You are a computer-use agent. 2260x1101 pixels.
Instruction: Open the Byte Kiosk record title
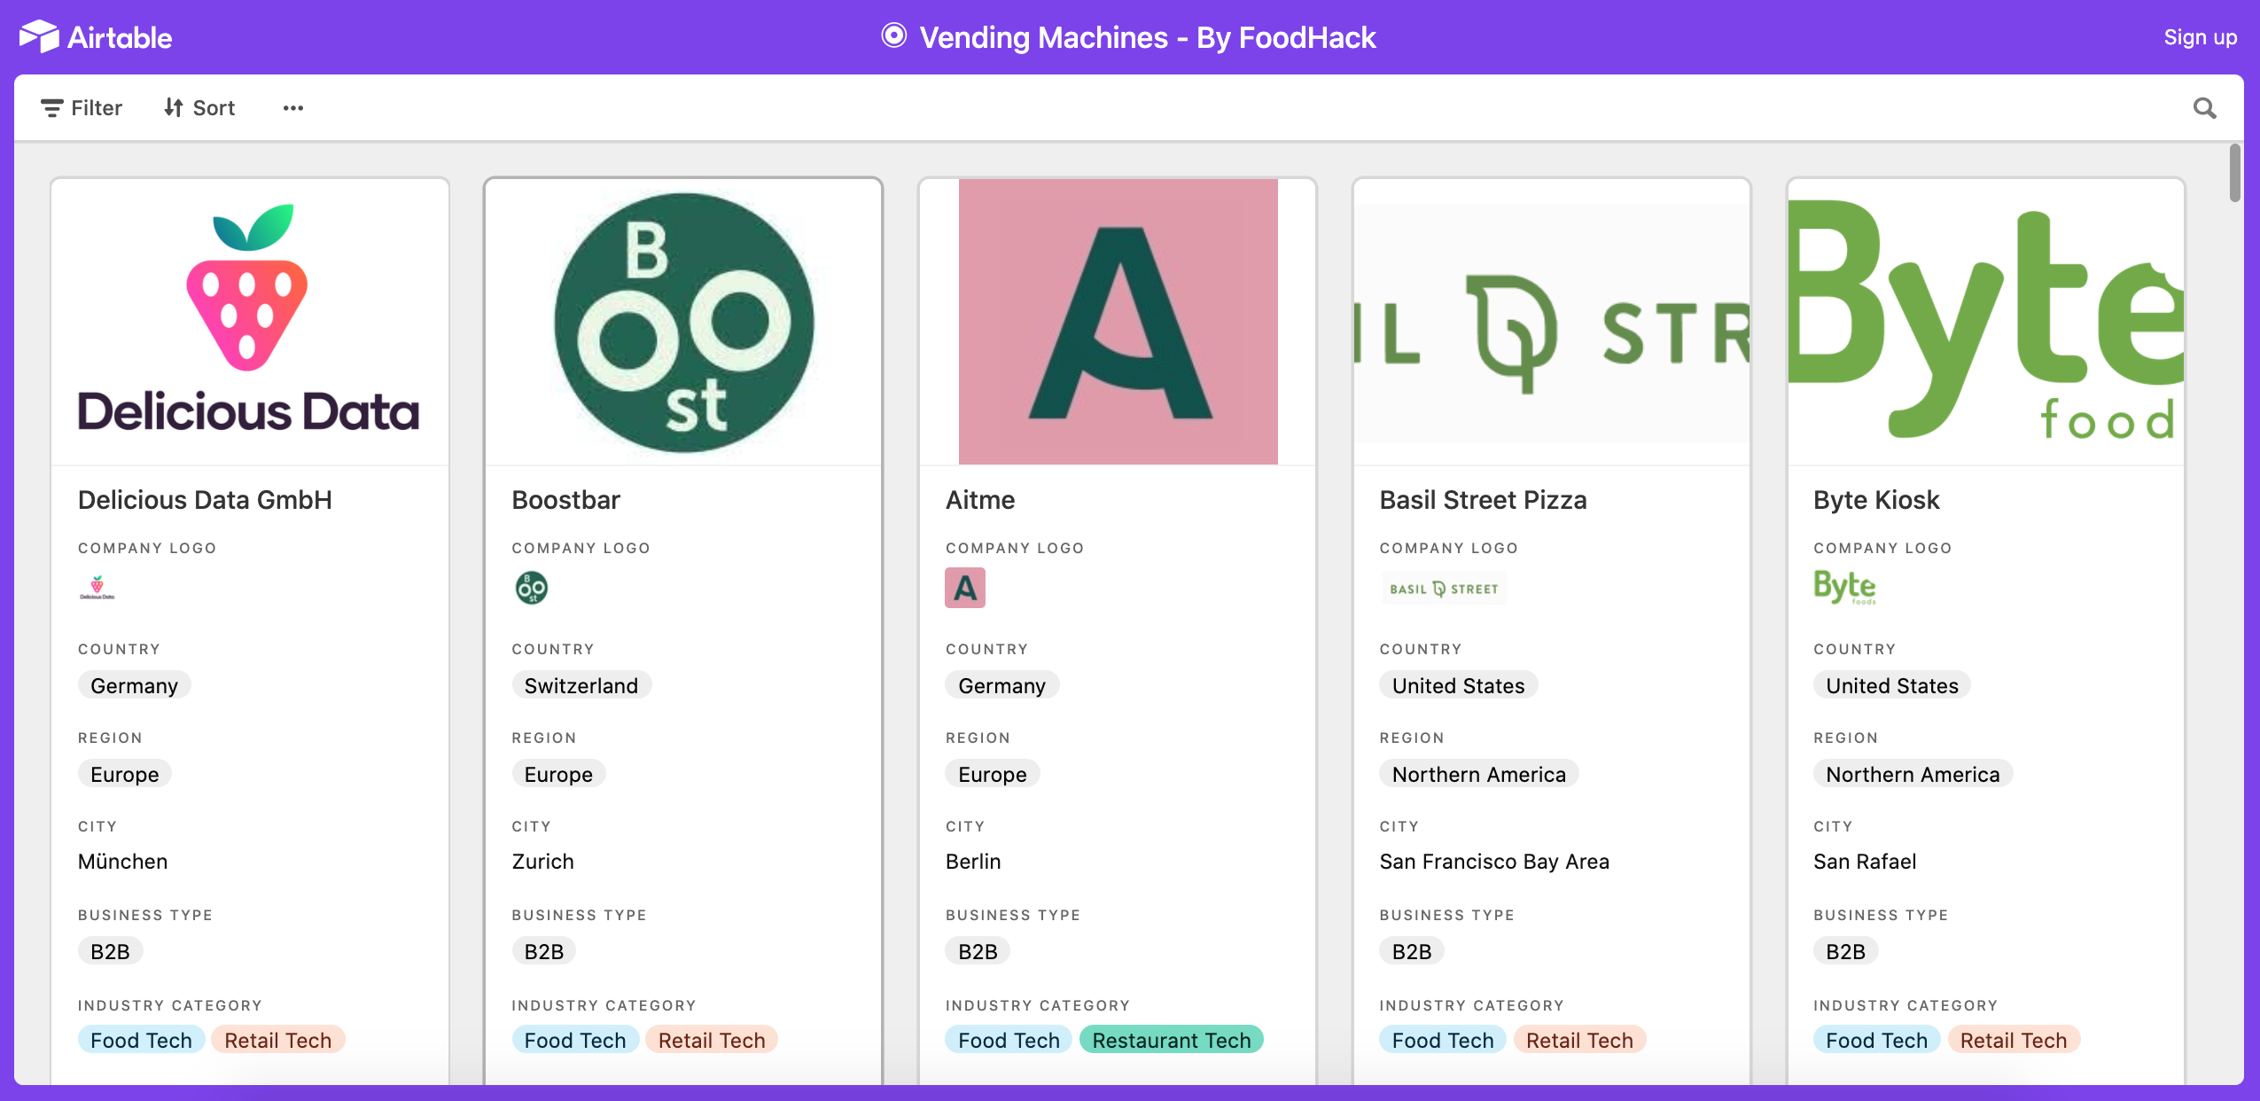[x=1876, y=500]
